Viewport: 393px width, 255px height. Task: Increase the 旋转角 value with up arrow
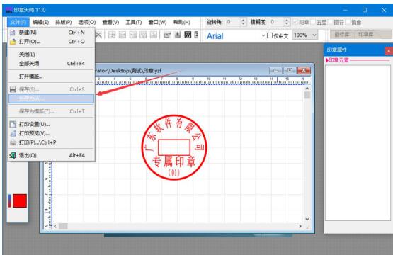(243, 20)
